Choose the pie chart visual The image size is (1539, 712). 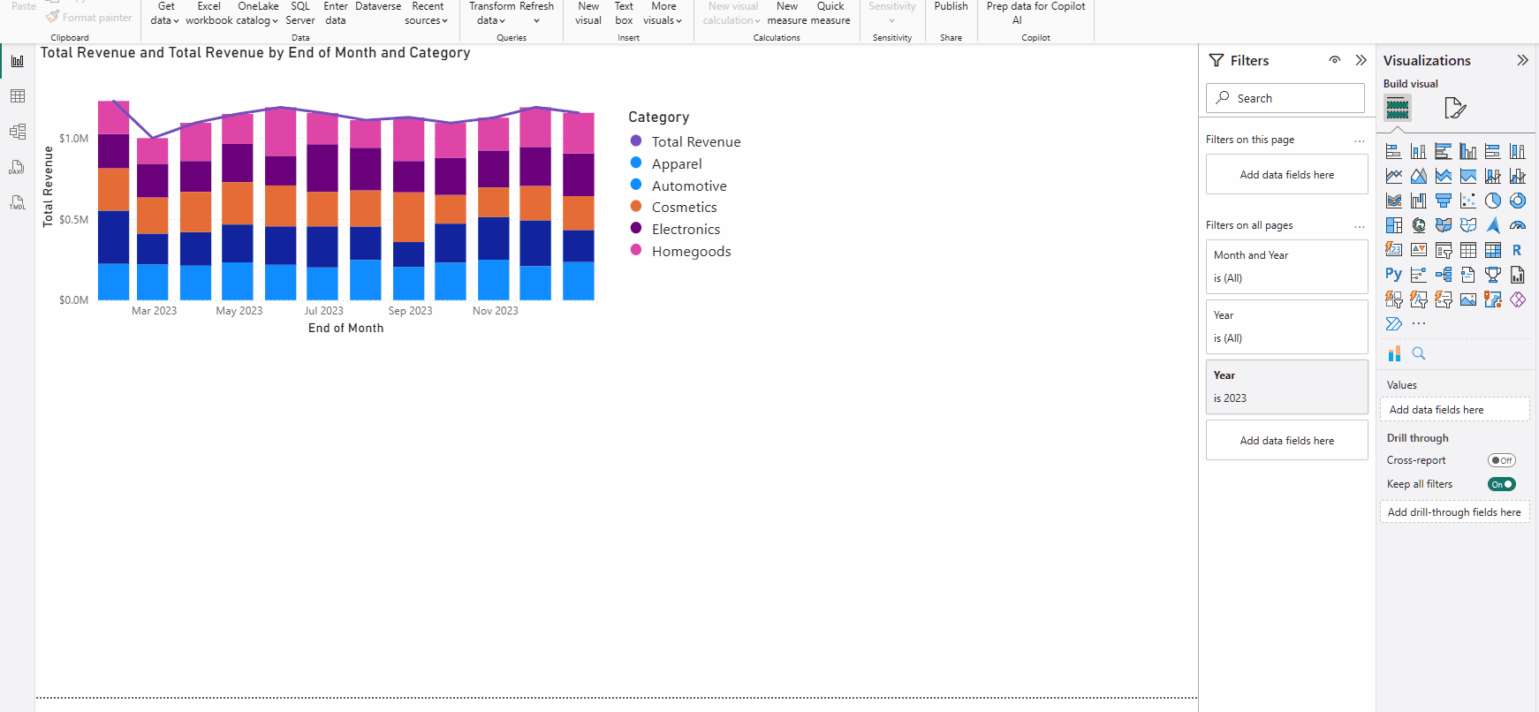click(1493, 201)
